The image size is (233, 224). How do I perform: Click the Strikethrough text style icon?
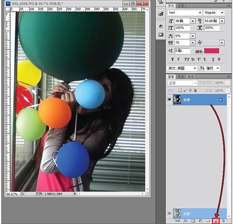pyautogui.click(x=219, y=59)
